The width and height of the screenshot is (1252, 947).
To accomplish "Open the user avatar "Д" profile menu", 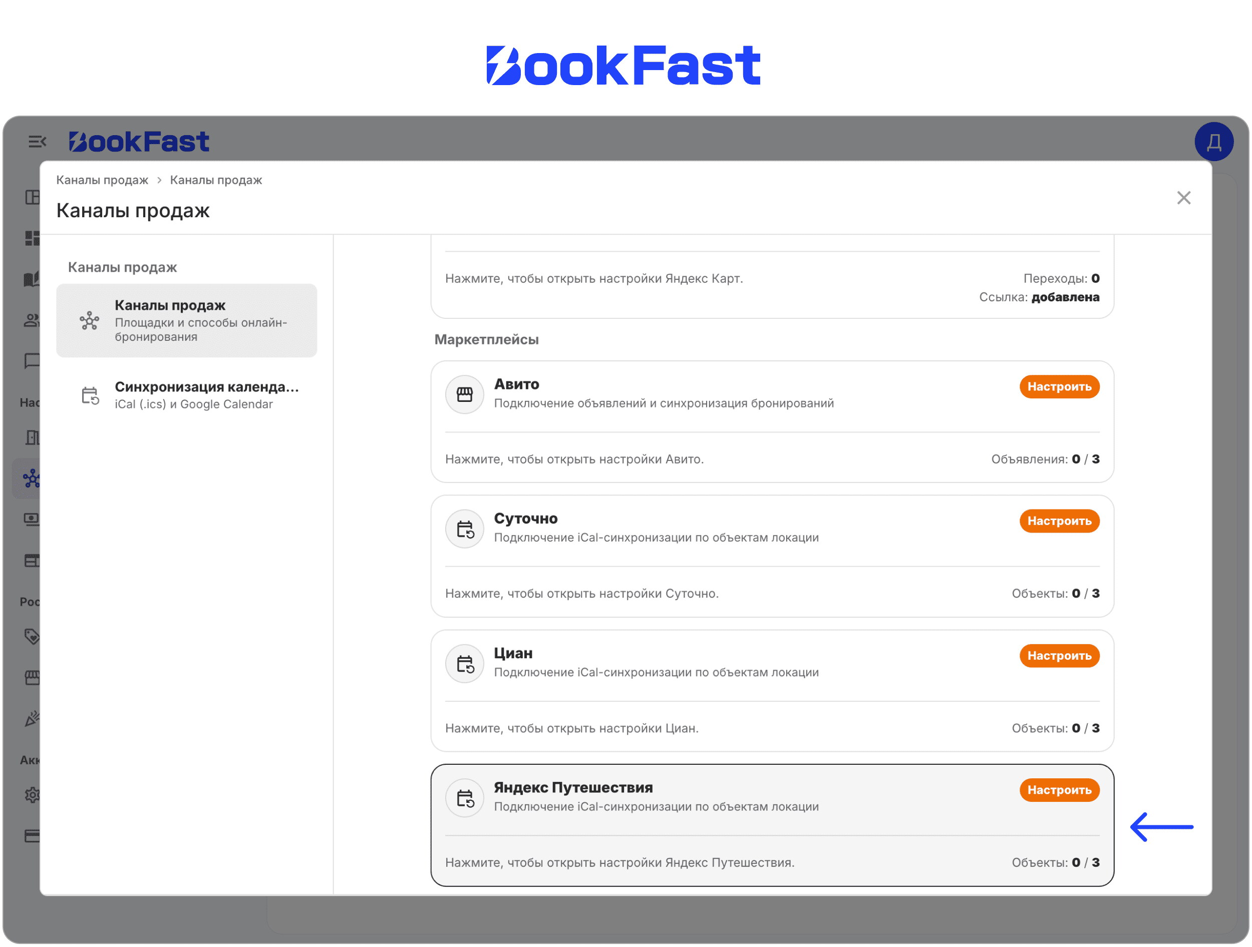I will [x=1213, y=142].
